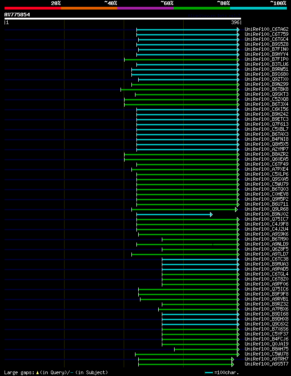This screenshot has width=291, height=376.
Task: Select the UniRef100_A7PXE4 label
Action: tap(266, 169)
